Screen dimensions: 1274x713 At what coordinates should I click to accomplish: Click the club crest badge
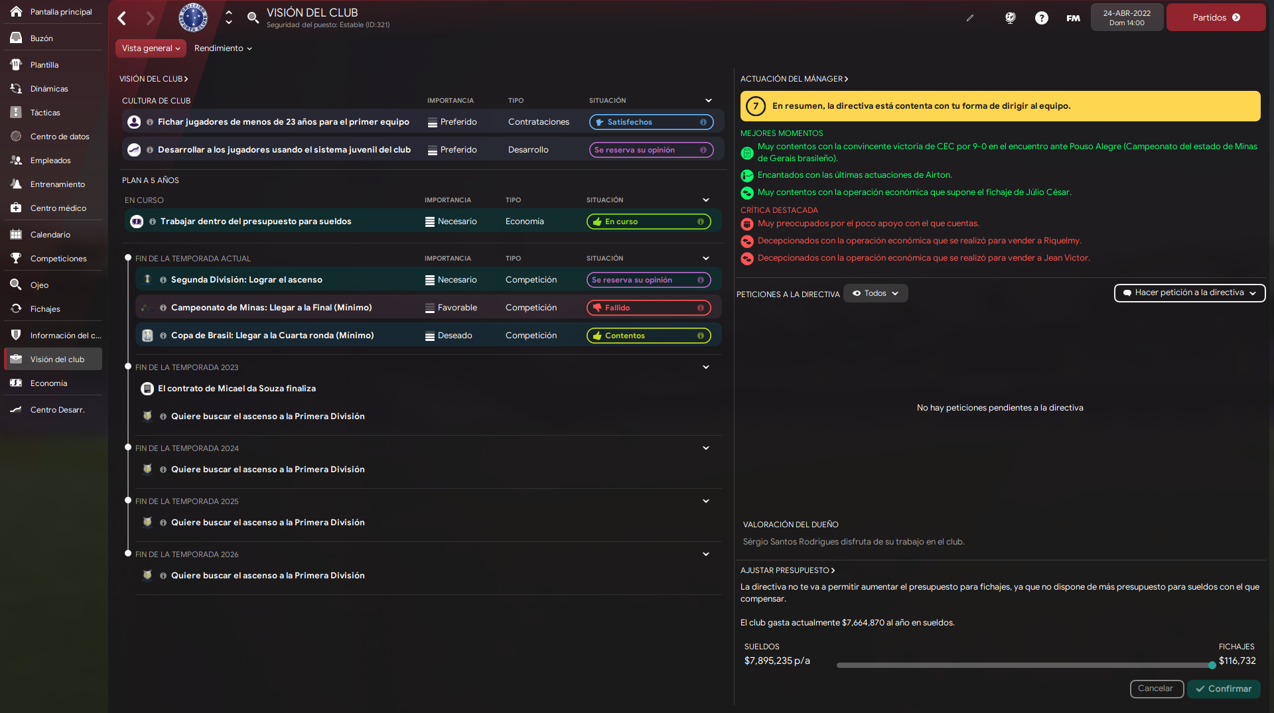pyautogui.click(x=193, y=17)
